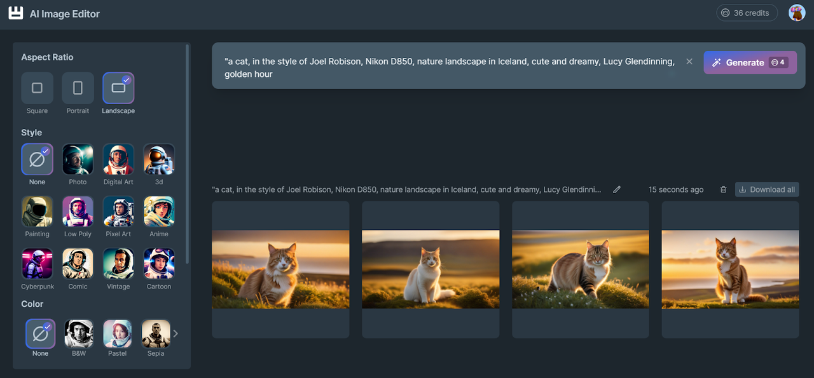Choose the Vintage style

click(x=118, y=264)
